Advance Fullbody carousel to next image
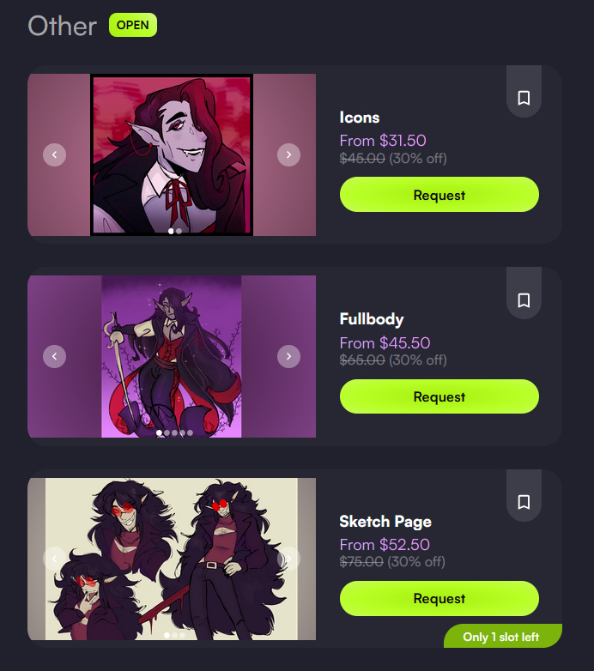594x671 pixels. tap(289, 356)
